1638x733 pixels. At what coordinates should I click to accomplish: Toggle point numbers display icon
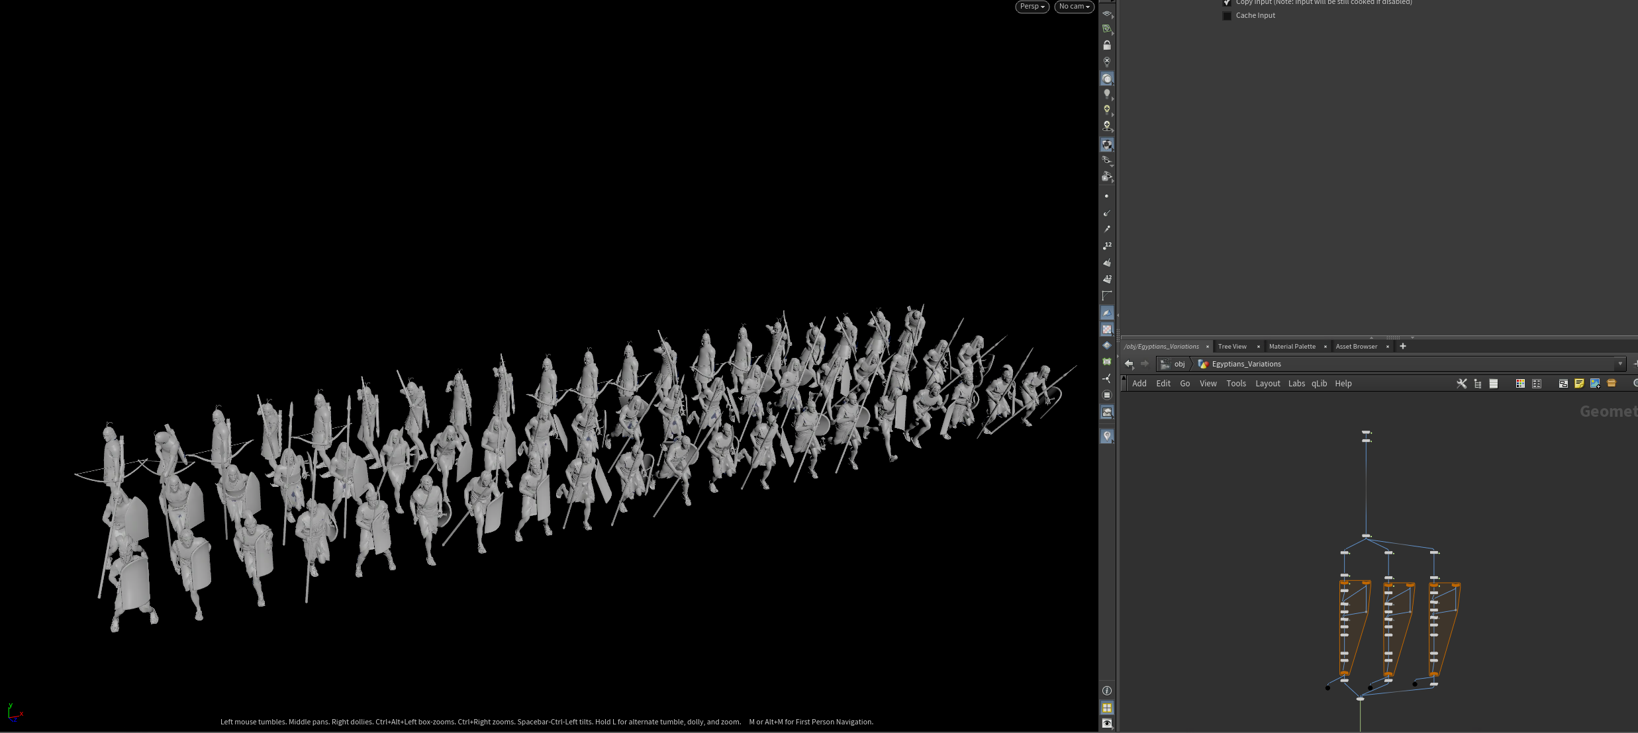[1107, 246]
